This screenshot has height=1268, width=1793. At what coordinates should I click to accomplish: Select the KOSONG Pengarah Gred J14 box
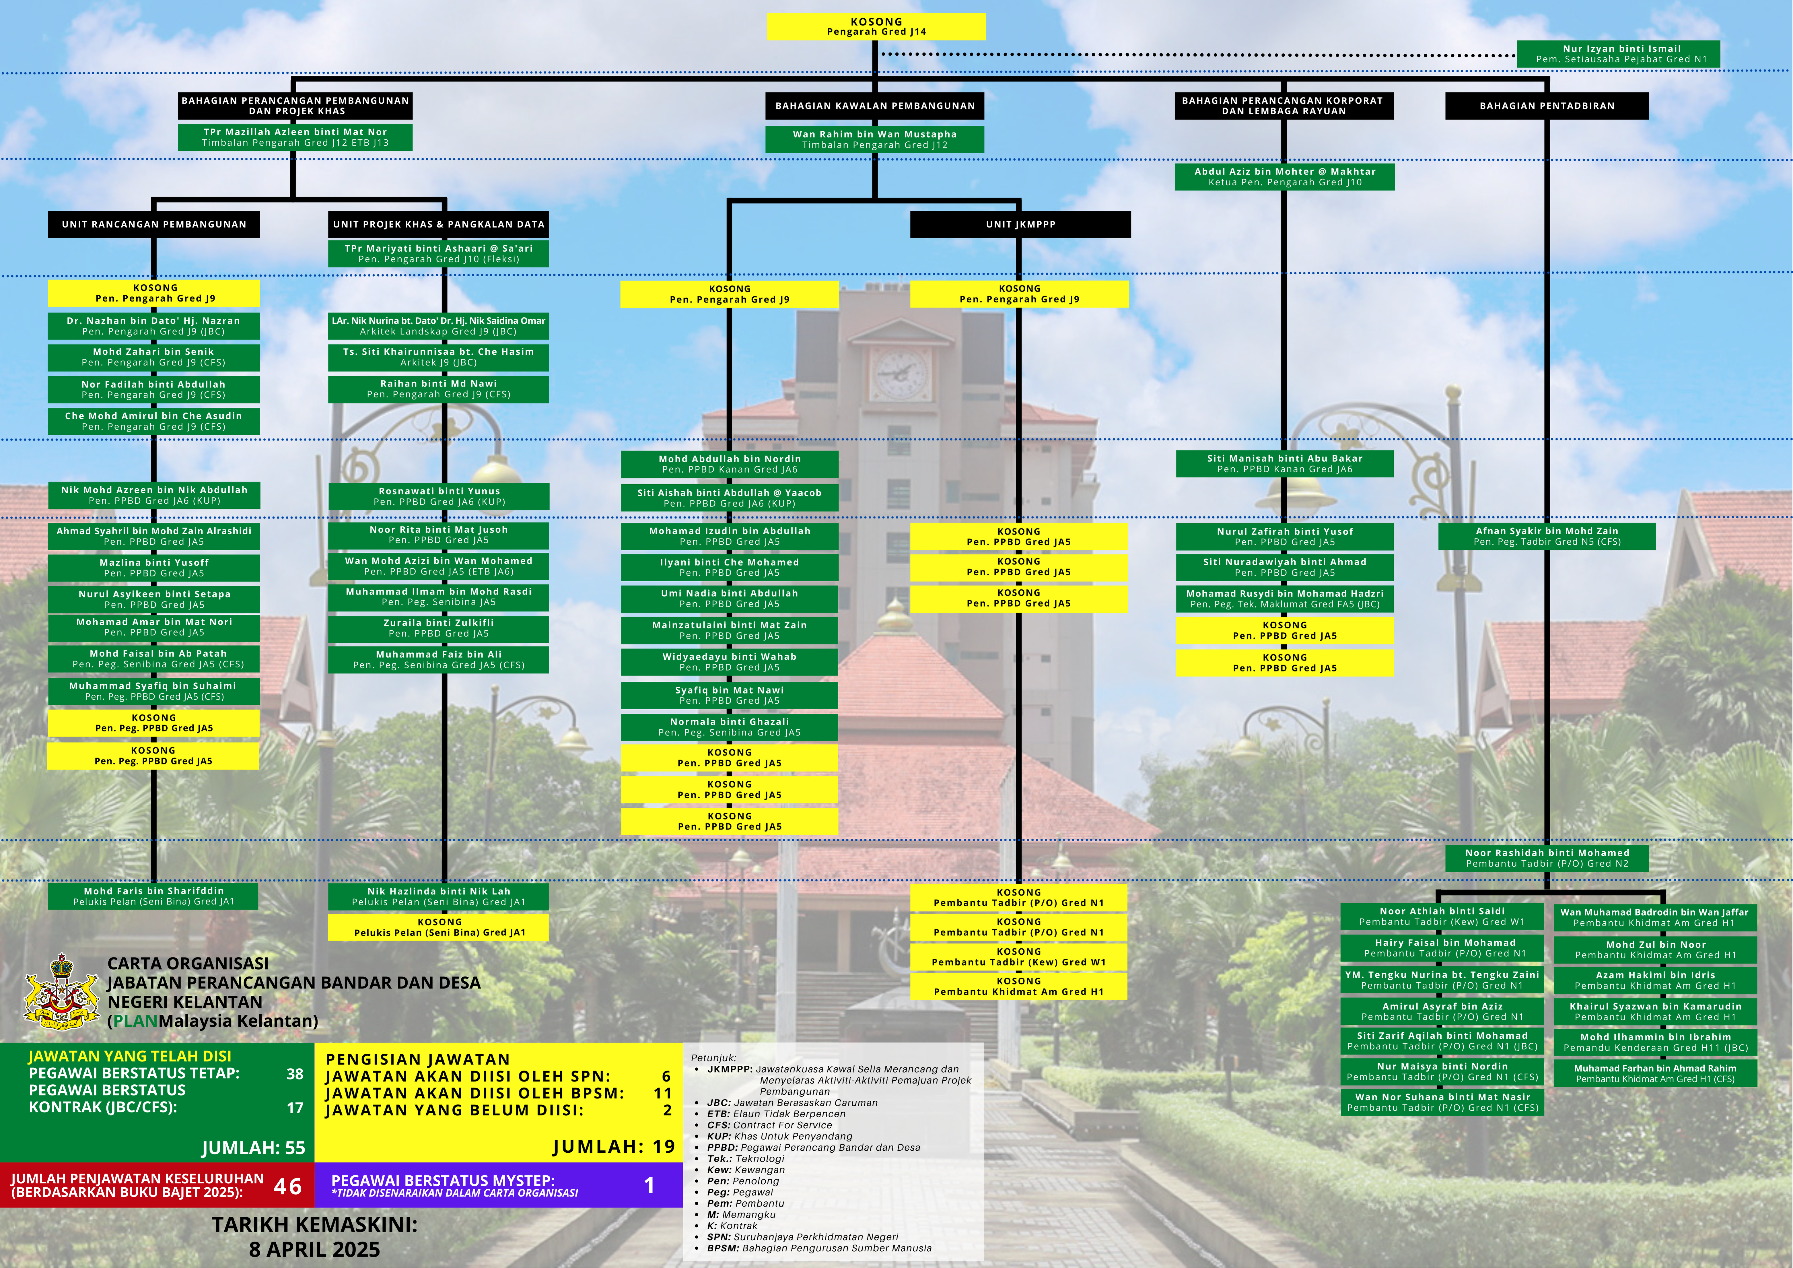click(876, 27)
